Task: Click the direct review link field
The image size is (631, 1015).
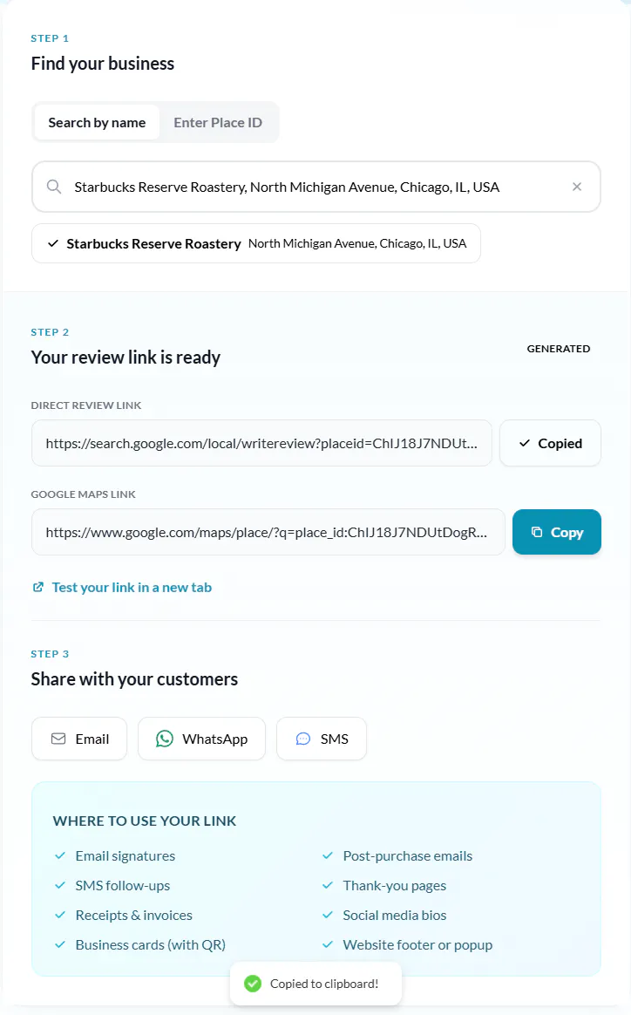Action: [x=261, y=443]
